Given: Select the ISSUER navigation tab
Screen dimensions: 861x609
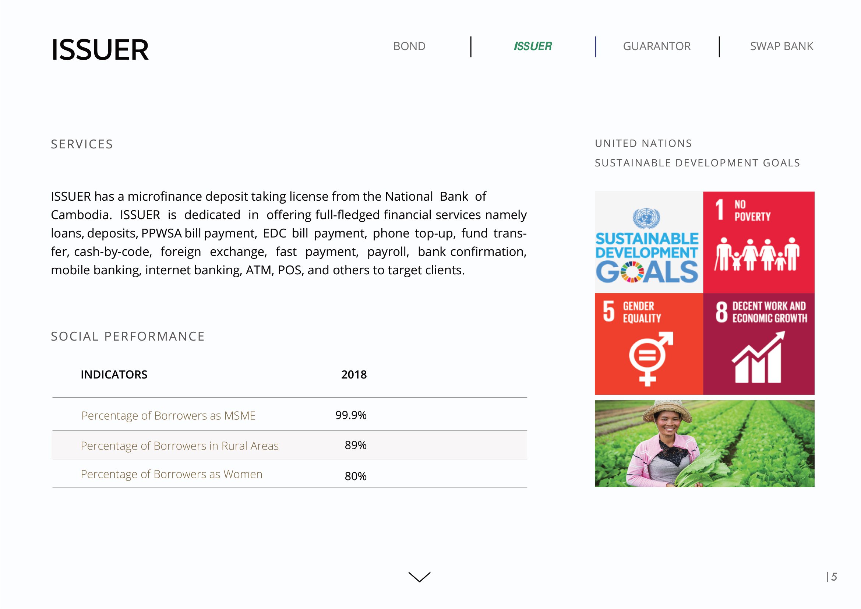Looking at the screenshot, I should pyautogui.click(x=533, y=46).
